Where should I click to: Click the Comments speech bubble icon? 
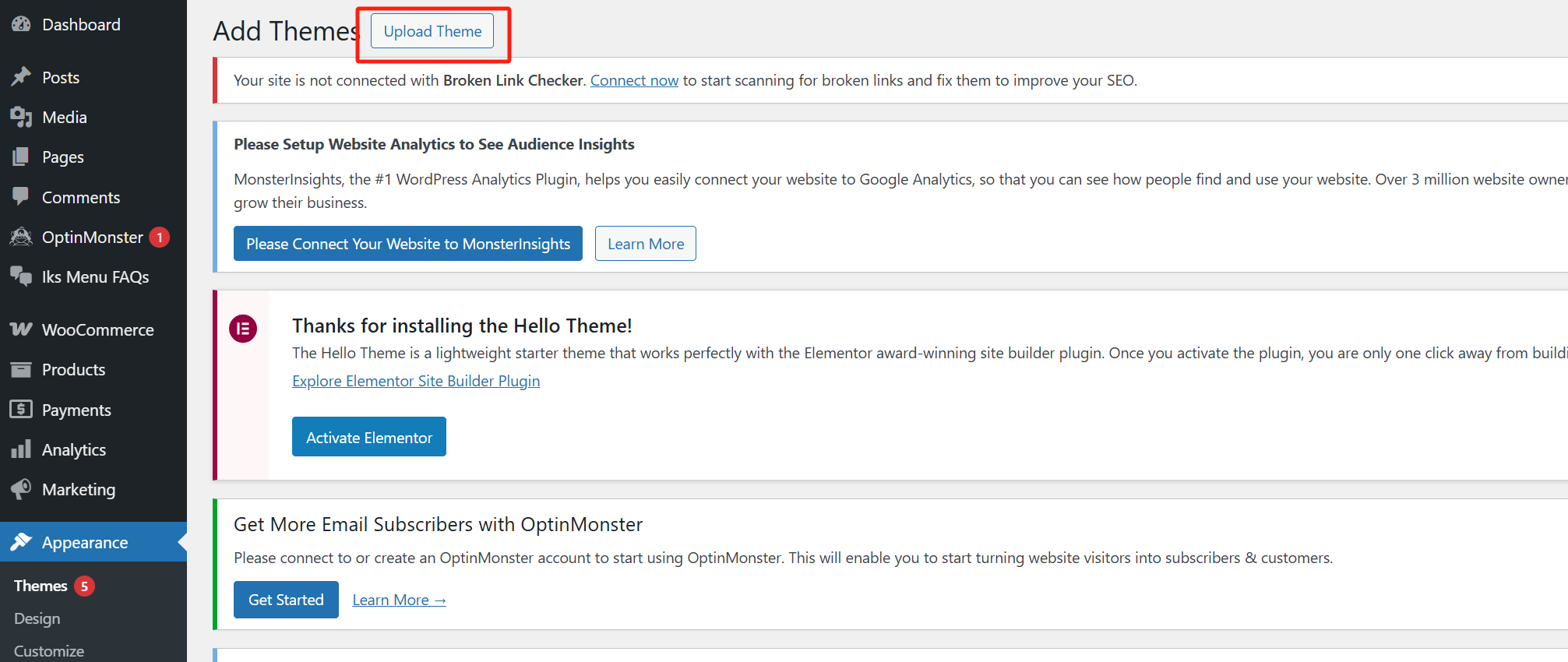tap(21, 196)
